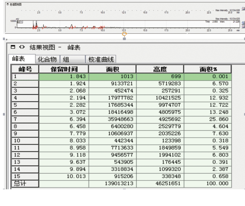Click the retention time cell 10.013
Viewport: 245px width, 206px height.
(64, 176)
